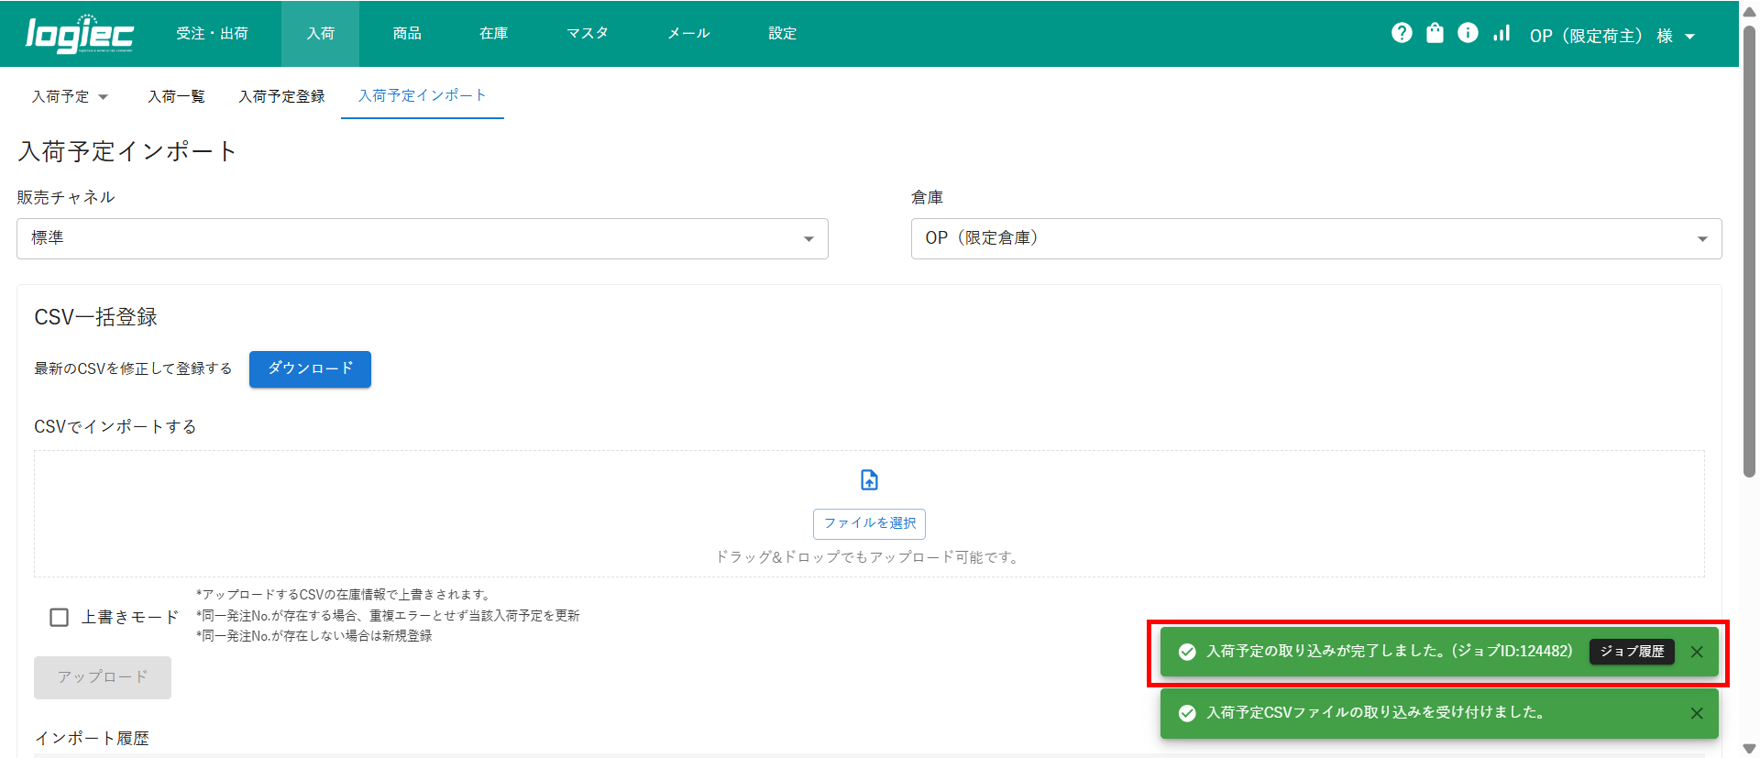The image size is (1760, 758).
Task: Close the CSV file accepted notification
Action: [1697, 713]
